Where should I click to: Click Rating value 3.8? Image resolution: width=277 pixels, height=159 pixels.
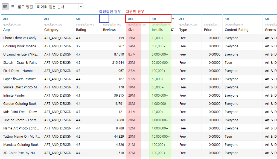[78, 87]
